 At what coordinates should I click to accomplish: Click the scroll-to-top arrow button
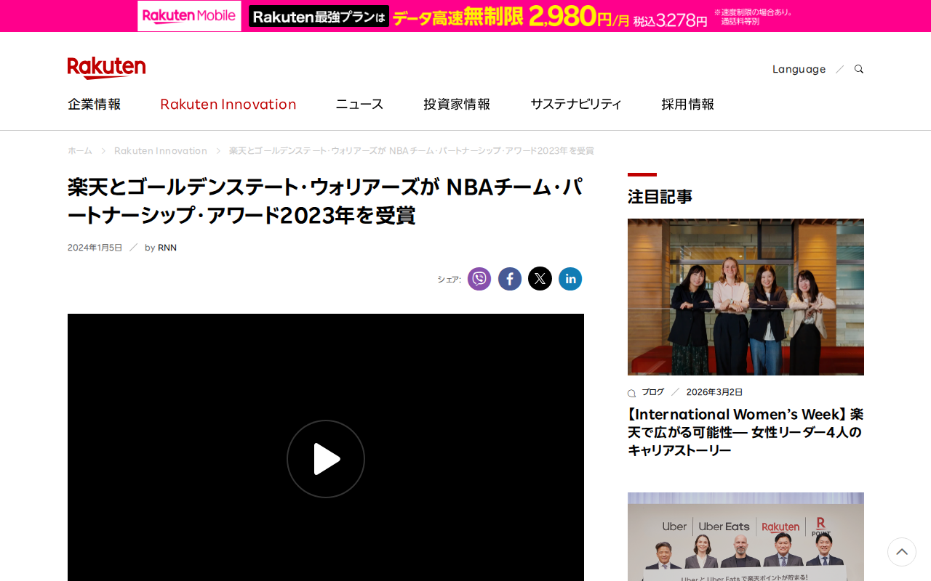(x=902, y=552)
